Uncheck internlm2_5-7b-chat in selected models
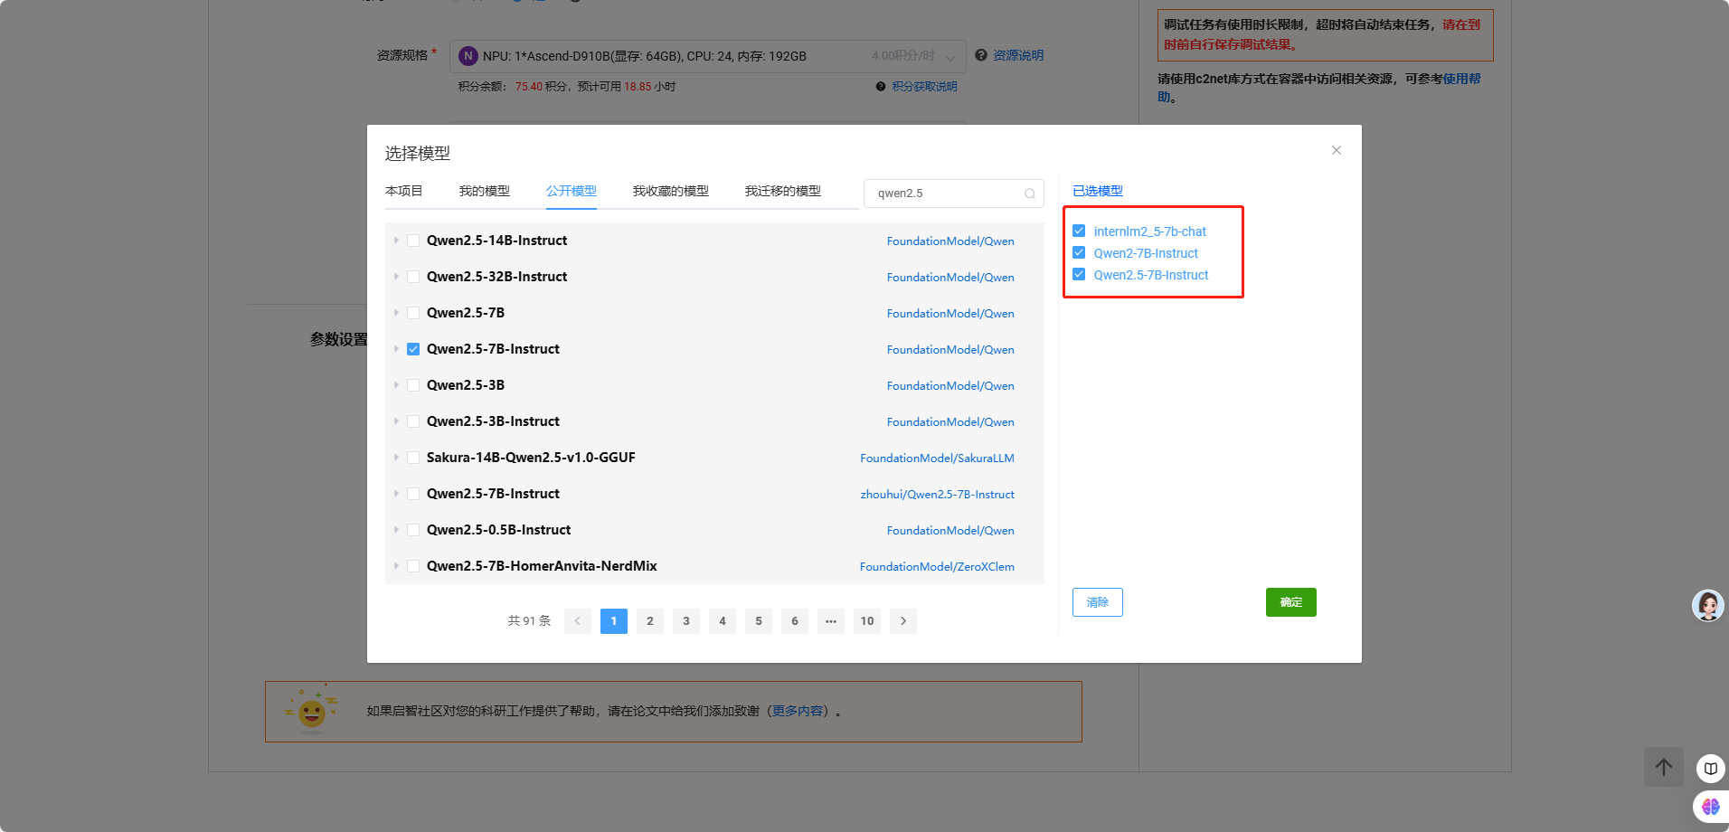This screenshot has height=832, width=1729. pyautogui.click(x=1079, y=231)
